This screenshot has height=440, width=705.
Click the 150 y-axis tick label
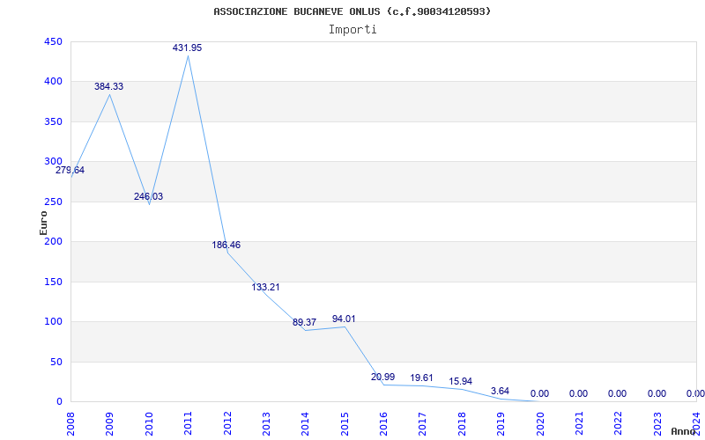(53, 282)
